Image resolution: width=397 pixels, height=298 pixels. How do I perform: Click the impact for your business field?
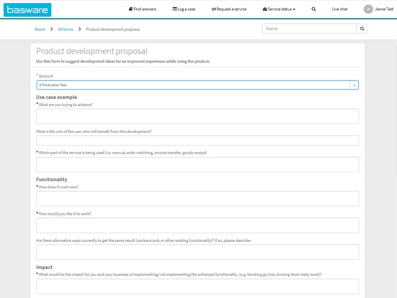point(197,286)
